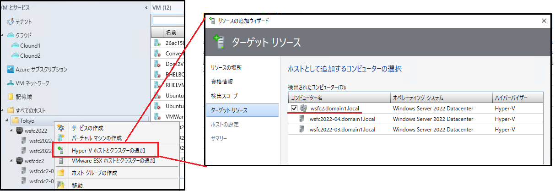Collapse the wsfcdc2 cluster node
Viewport: 555px width, 191px height.
[x=12, y=161]
